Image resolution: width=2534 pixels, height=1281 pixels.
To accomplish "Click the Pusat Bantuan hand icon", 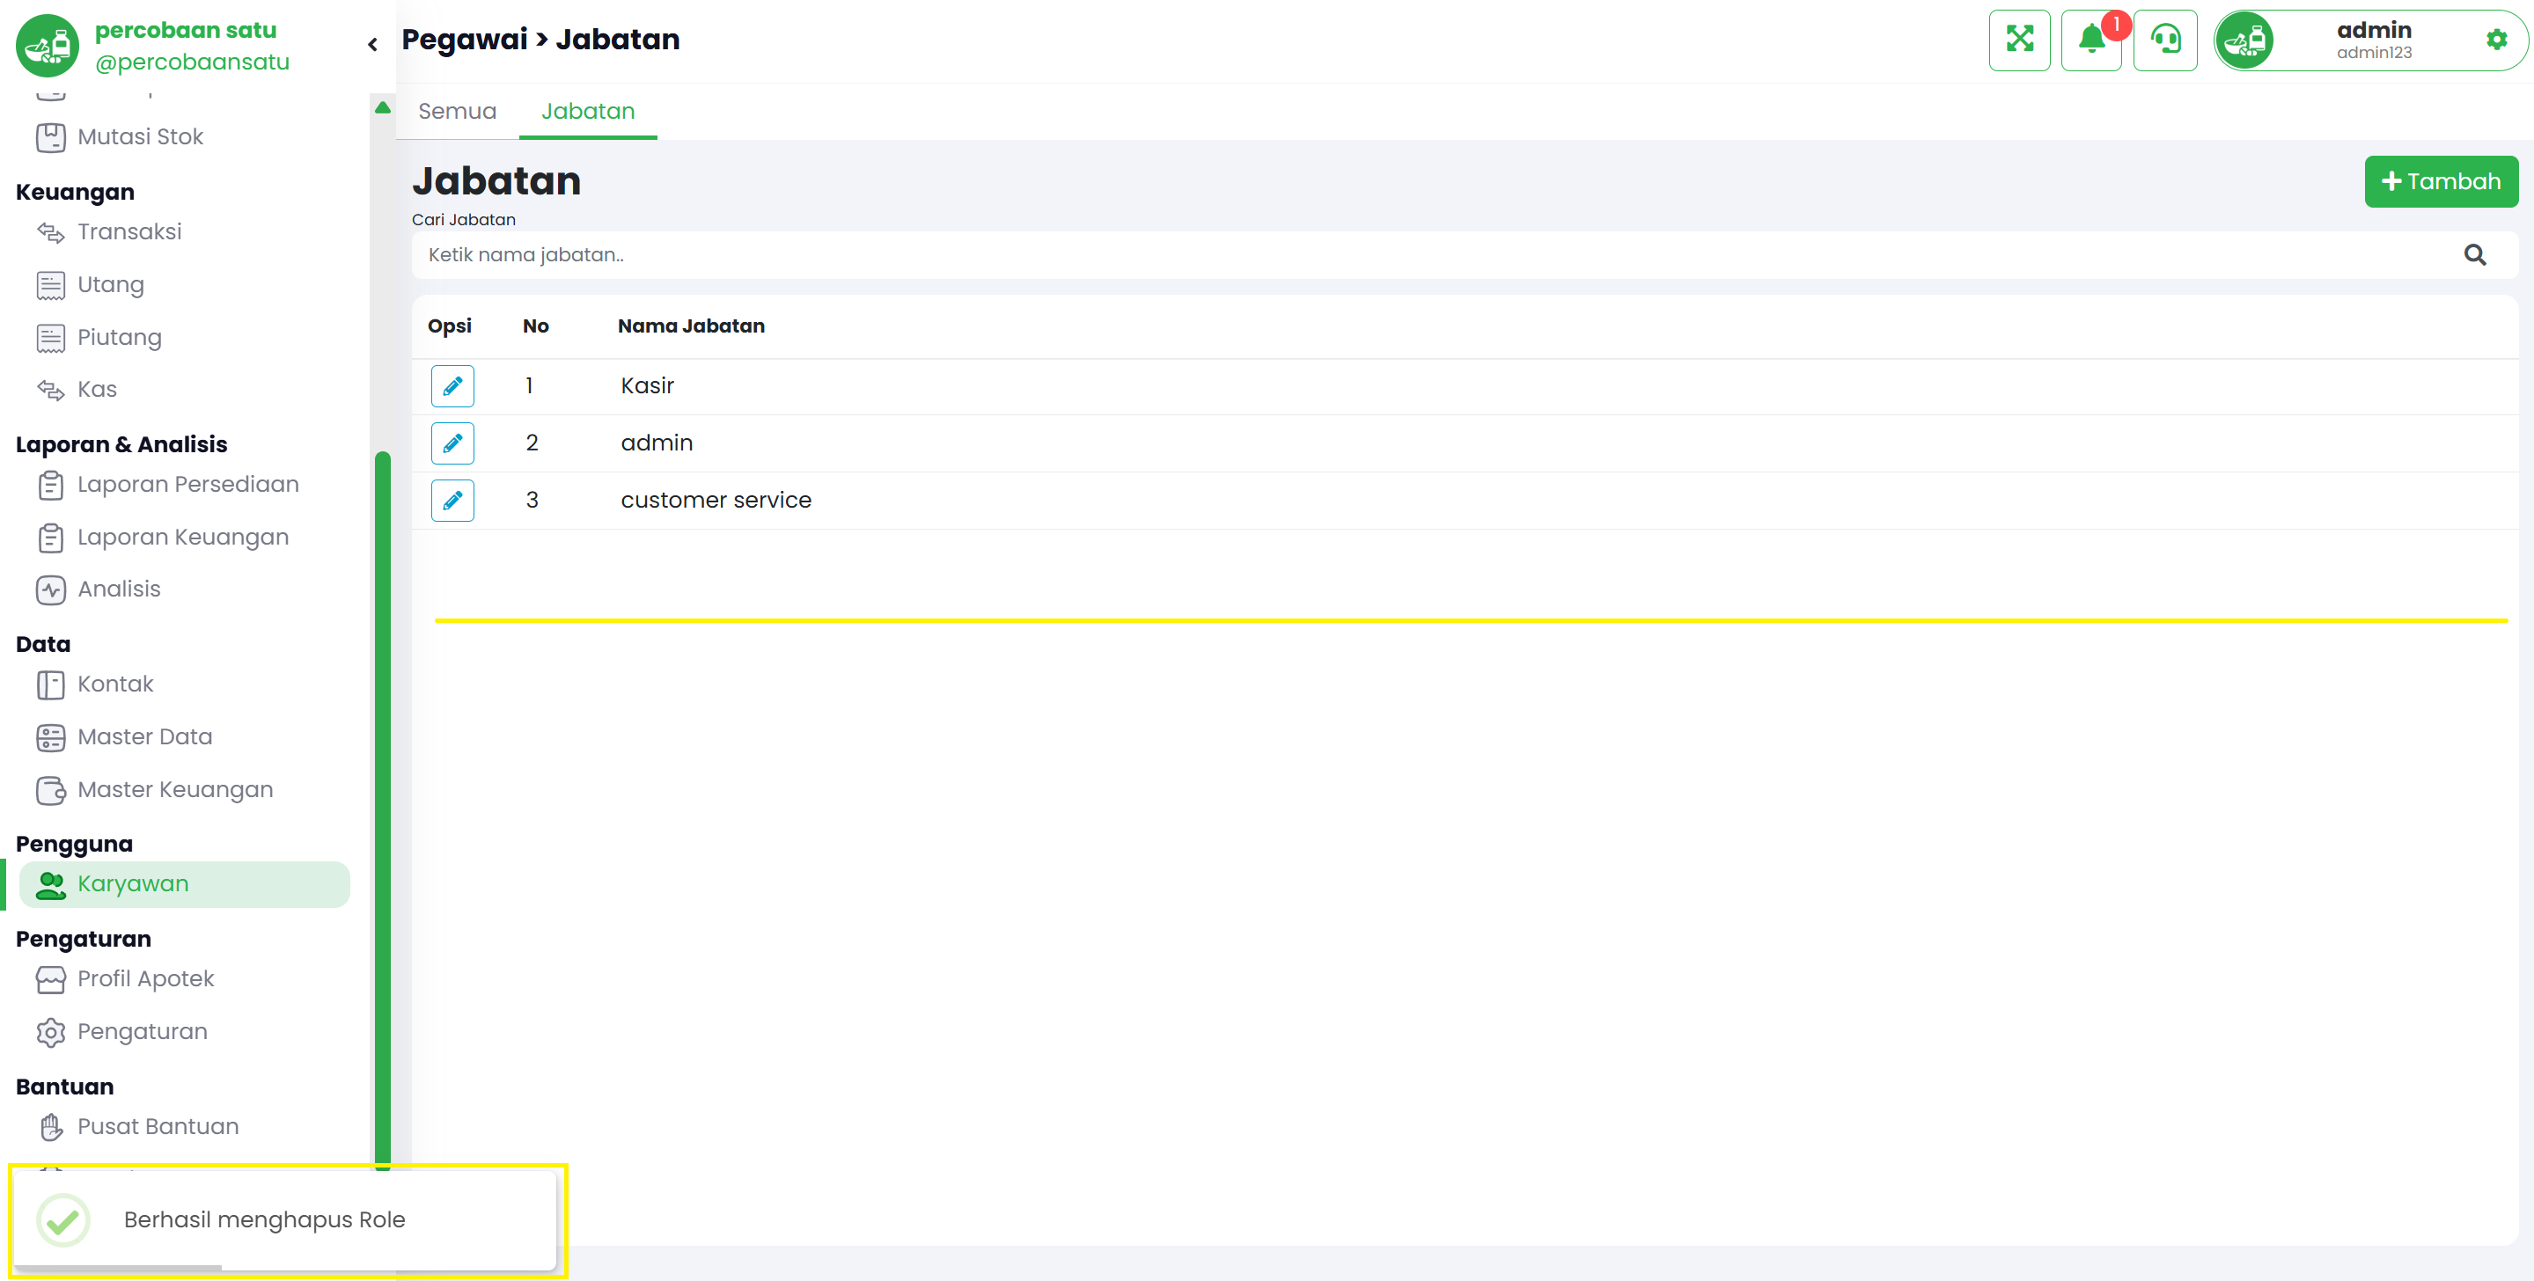I will pyautogui.click(x=51, y=1128).
